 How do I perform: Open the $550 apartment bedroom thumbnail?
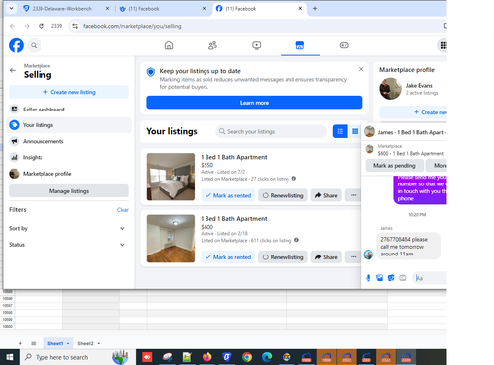pyautogui.click(x=171, y=177)
